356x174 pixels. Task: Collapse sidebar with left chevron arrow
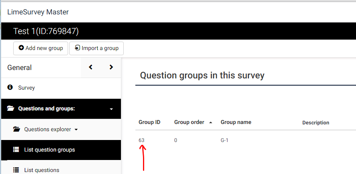(x=91, y=67)
